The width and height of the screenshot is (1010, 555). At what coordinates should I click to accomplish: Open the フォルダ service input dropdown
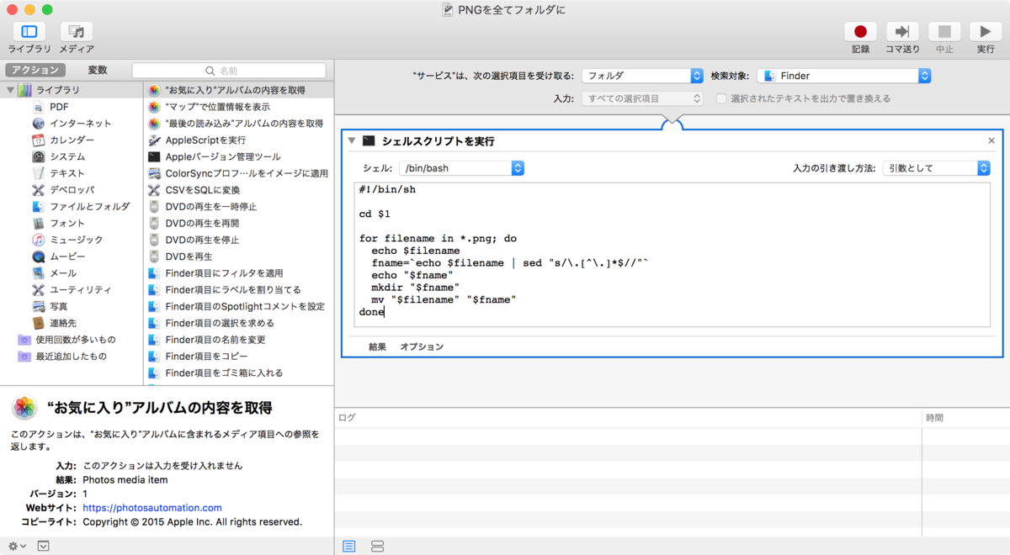[642, 76]
